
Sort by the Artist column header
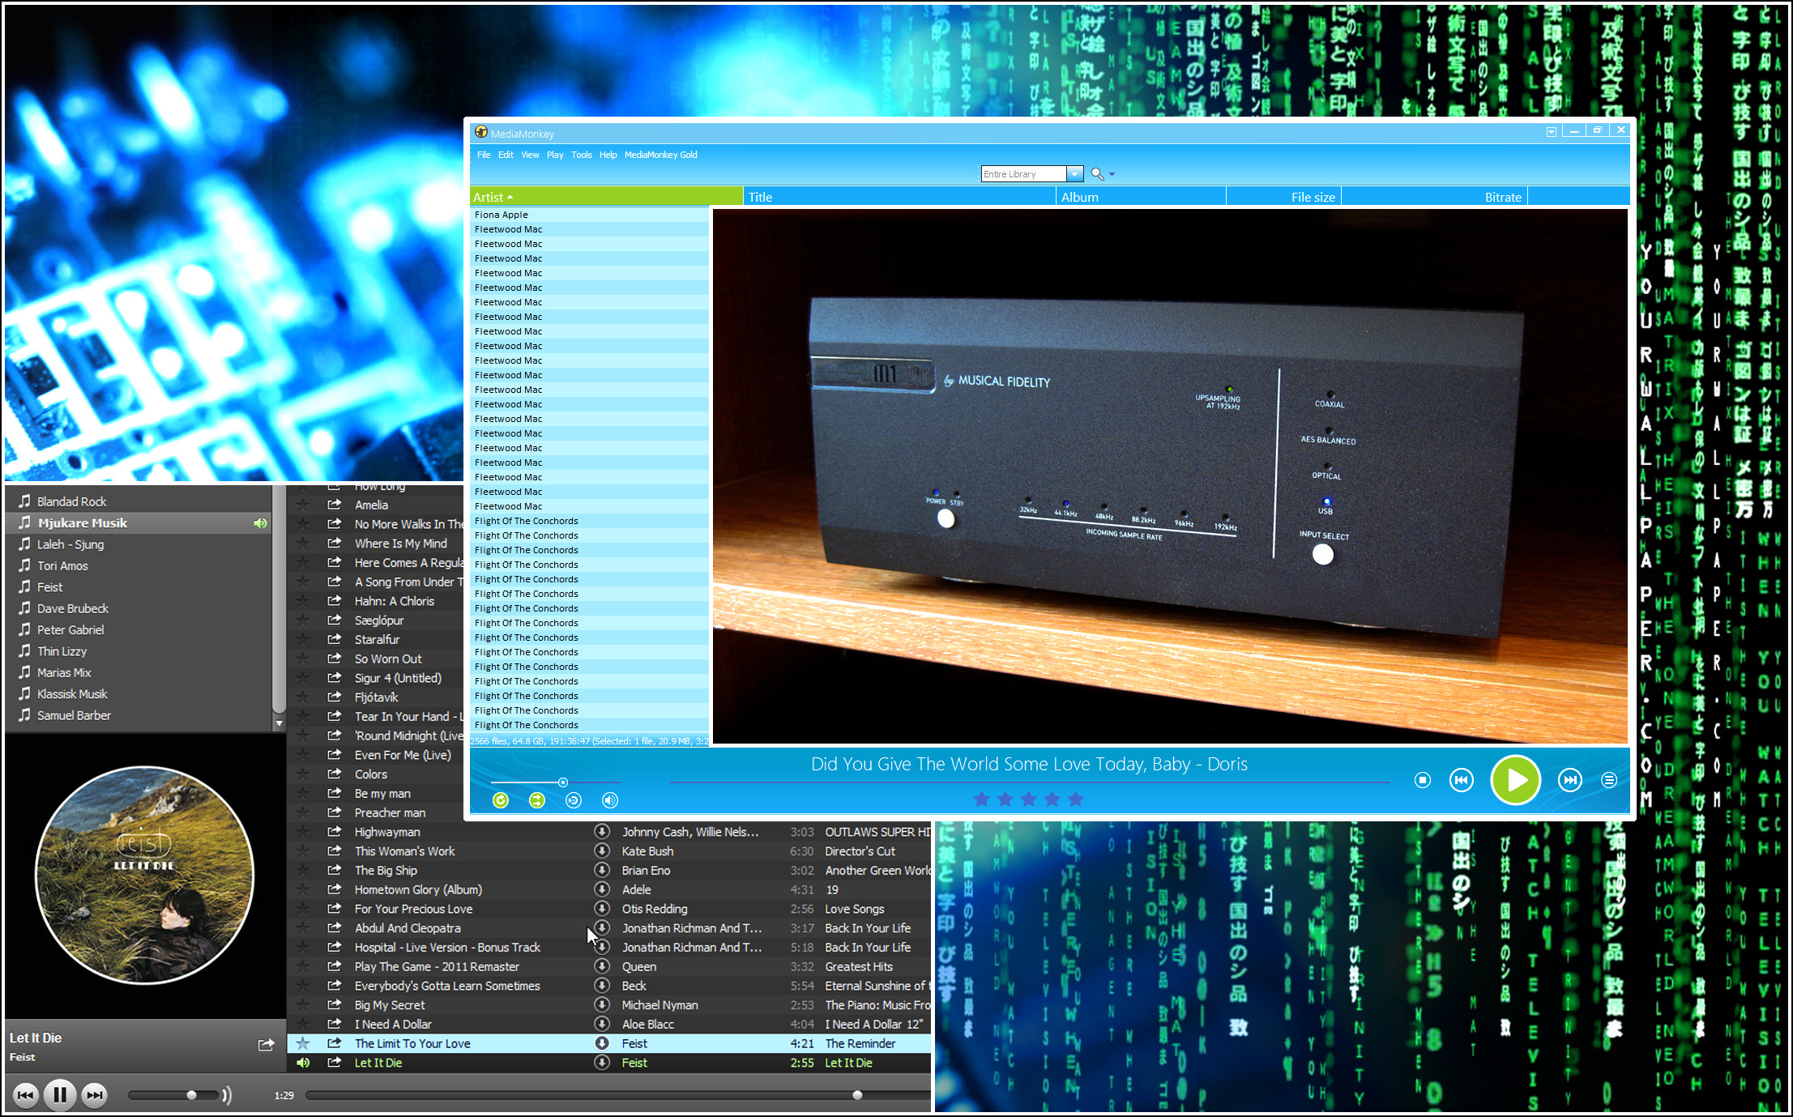pyautogui.click(x=606, y=197)
